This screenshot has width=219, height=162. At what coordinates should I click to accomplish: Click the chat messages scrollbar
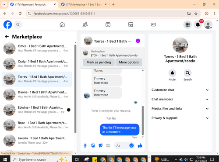143,121
